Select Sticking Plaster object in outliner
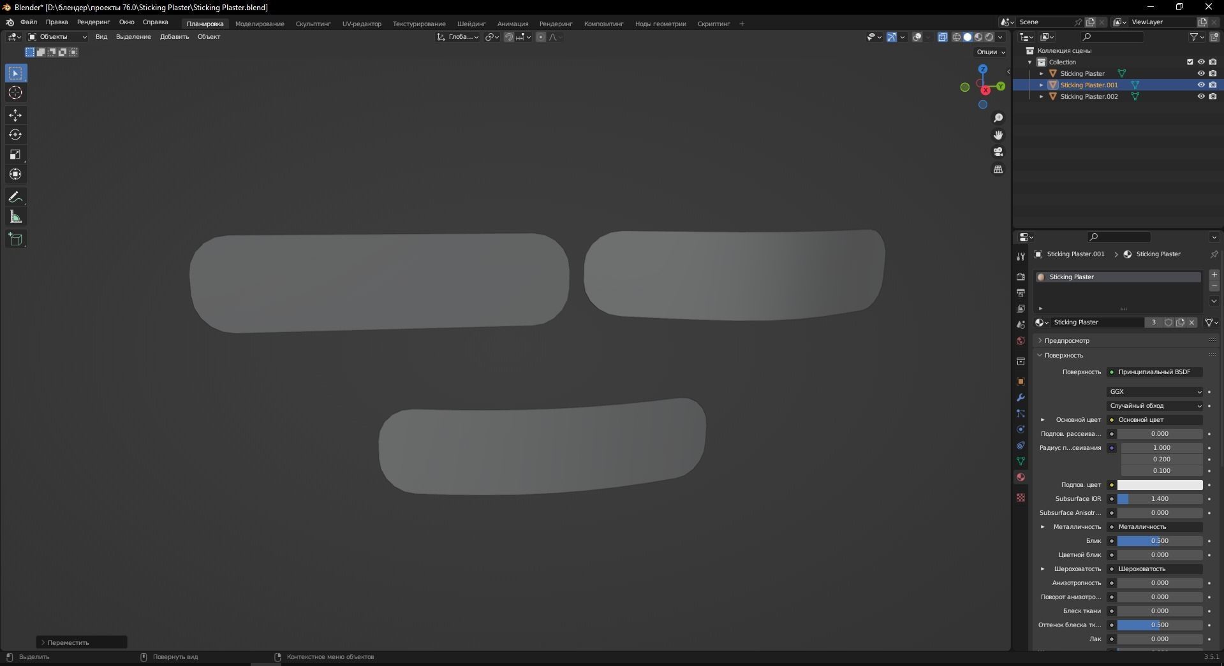Image resolution: width=1224 pixels, height=666 pixels. tap(1082, 73)
